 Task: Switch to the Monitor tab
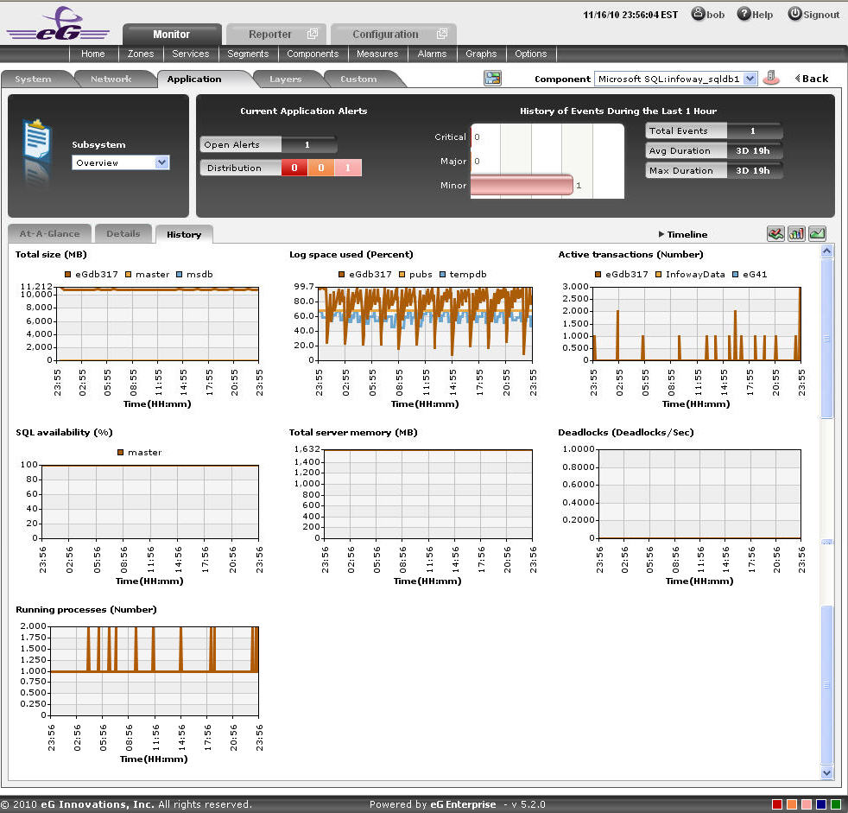[x=172, y=34]
